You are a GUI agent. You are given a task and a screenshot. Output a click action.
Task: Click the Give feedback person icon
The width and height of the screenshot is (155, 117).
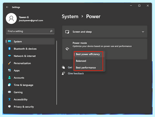coord(63,73)
